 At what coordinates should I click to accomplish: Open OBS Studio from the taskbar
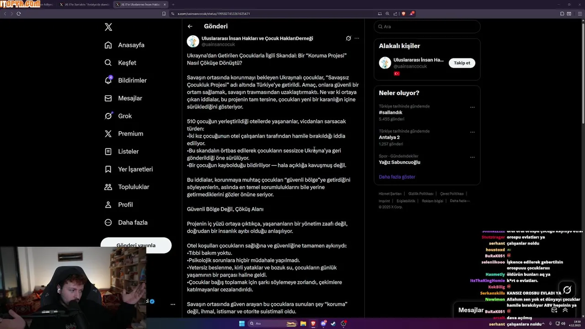click(344, 324)
